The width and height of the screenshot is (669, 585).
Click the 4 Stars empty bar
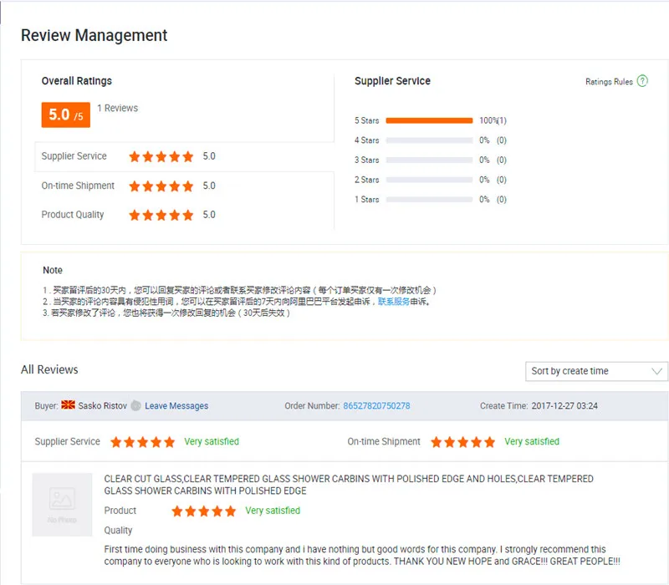point(429,140)
